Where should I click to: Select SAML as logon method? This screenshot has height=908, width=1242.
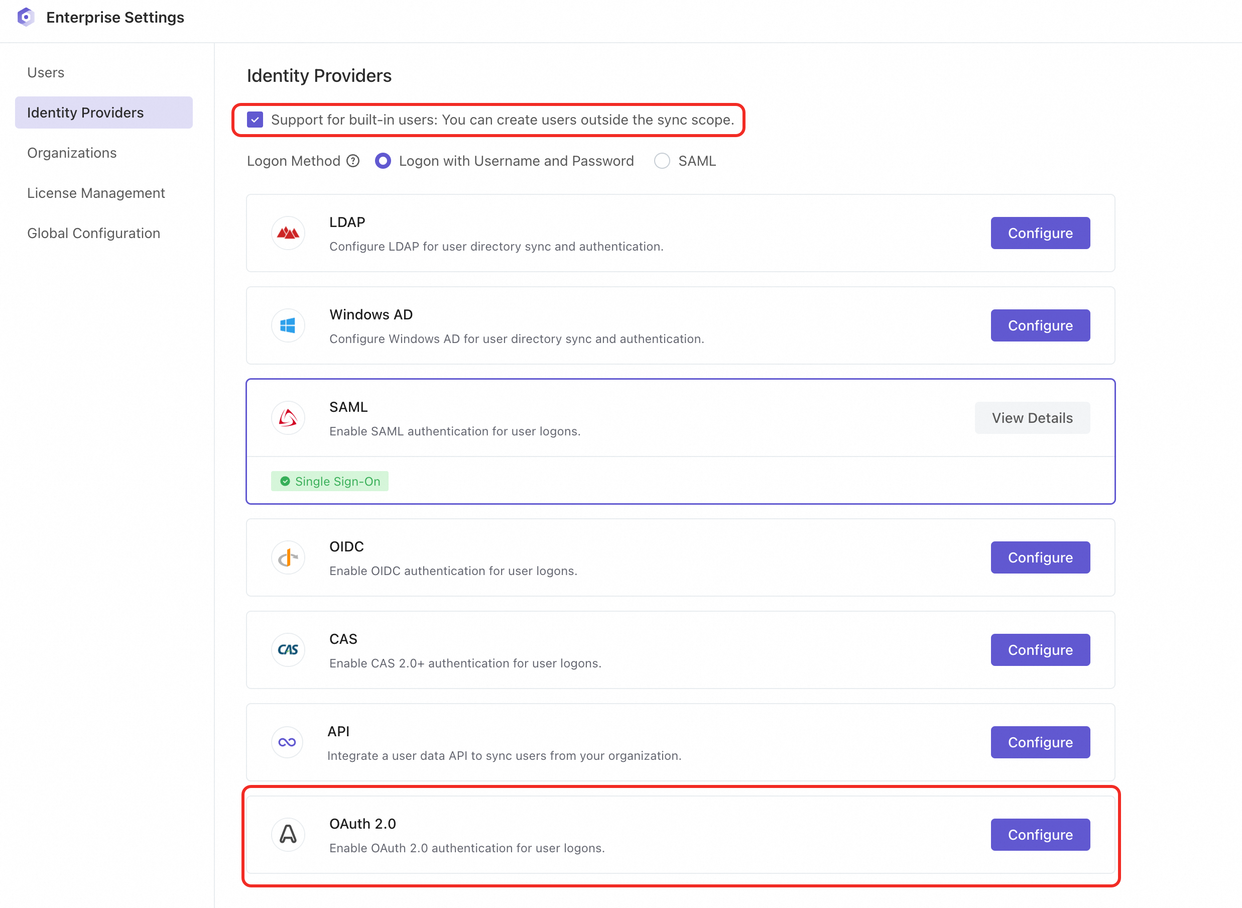(x=662, y=161)
